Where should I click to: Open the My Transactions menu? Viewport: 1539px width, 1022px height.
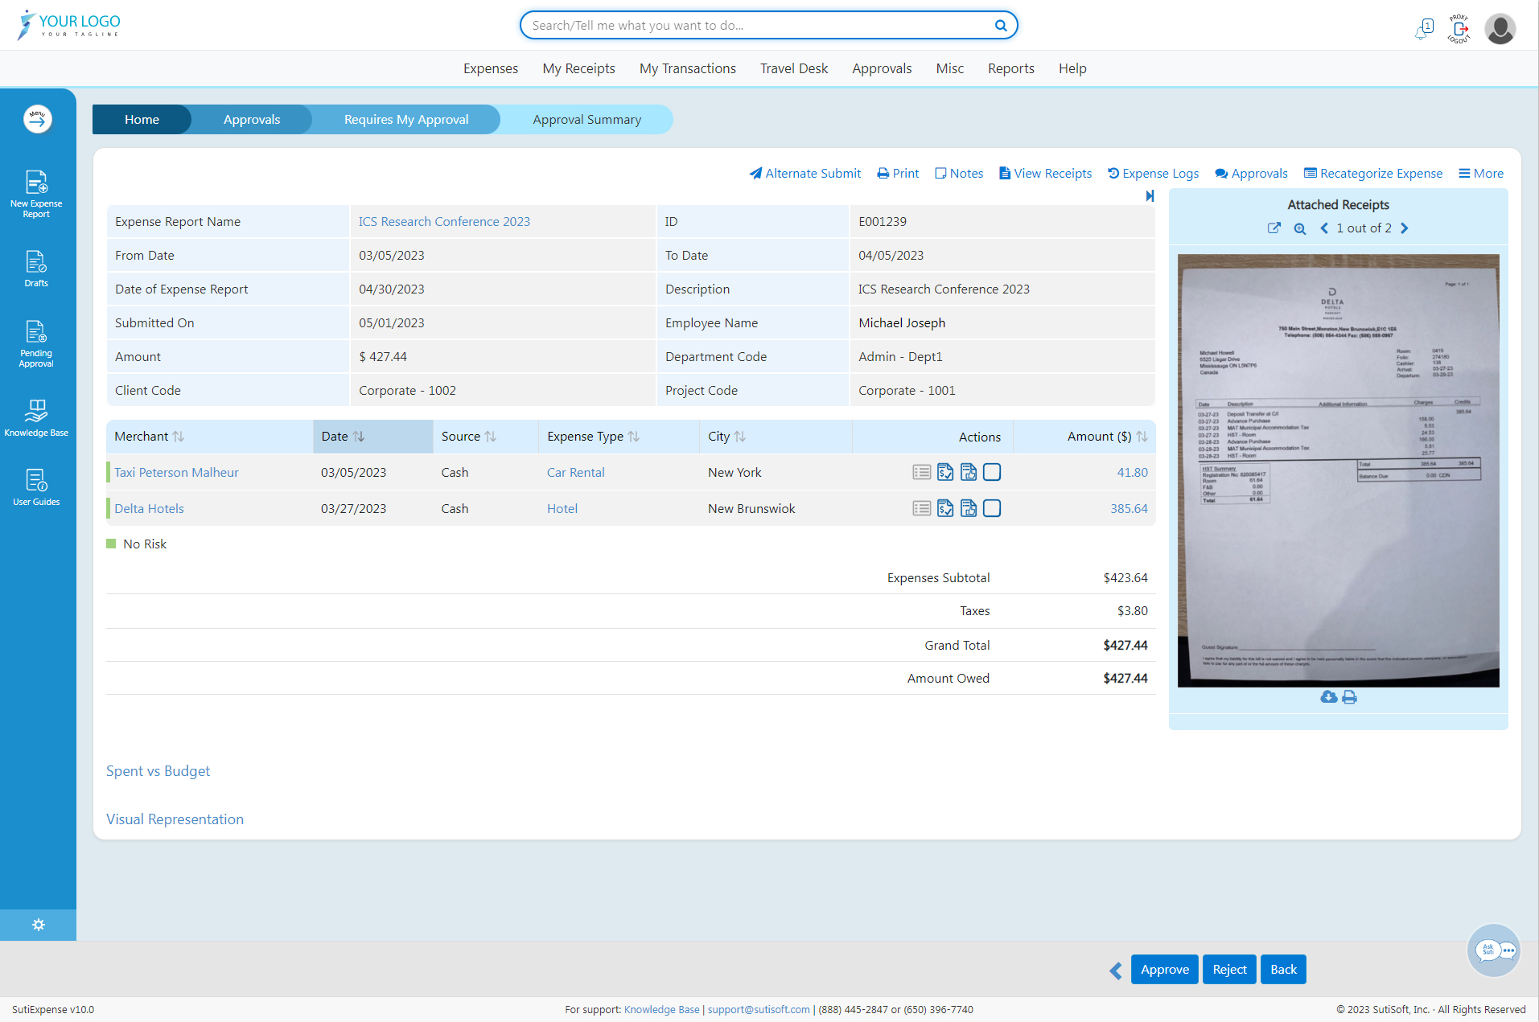[688, 69]
